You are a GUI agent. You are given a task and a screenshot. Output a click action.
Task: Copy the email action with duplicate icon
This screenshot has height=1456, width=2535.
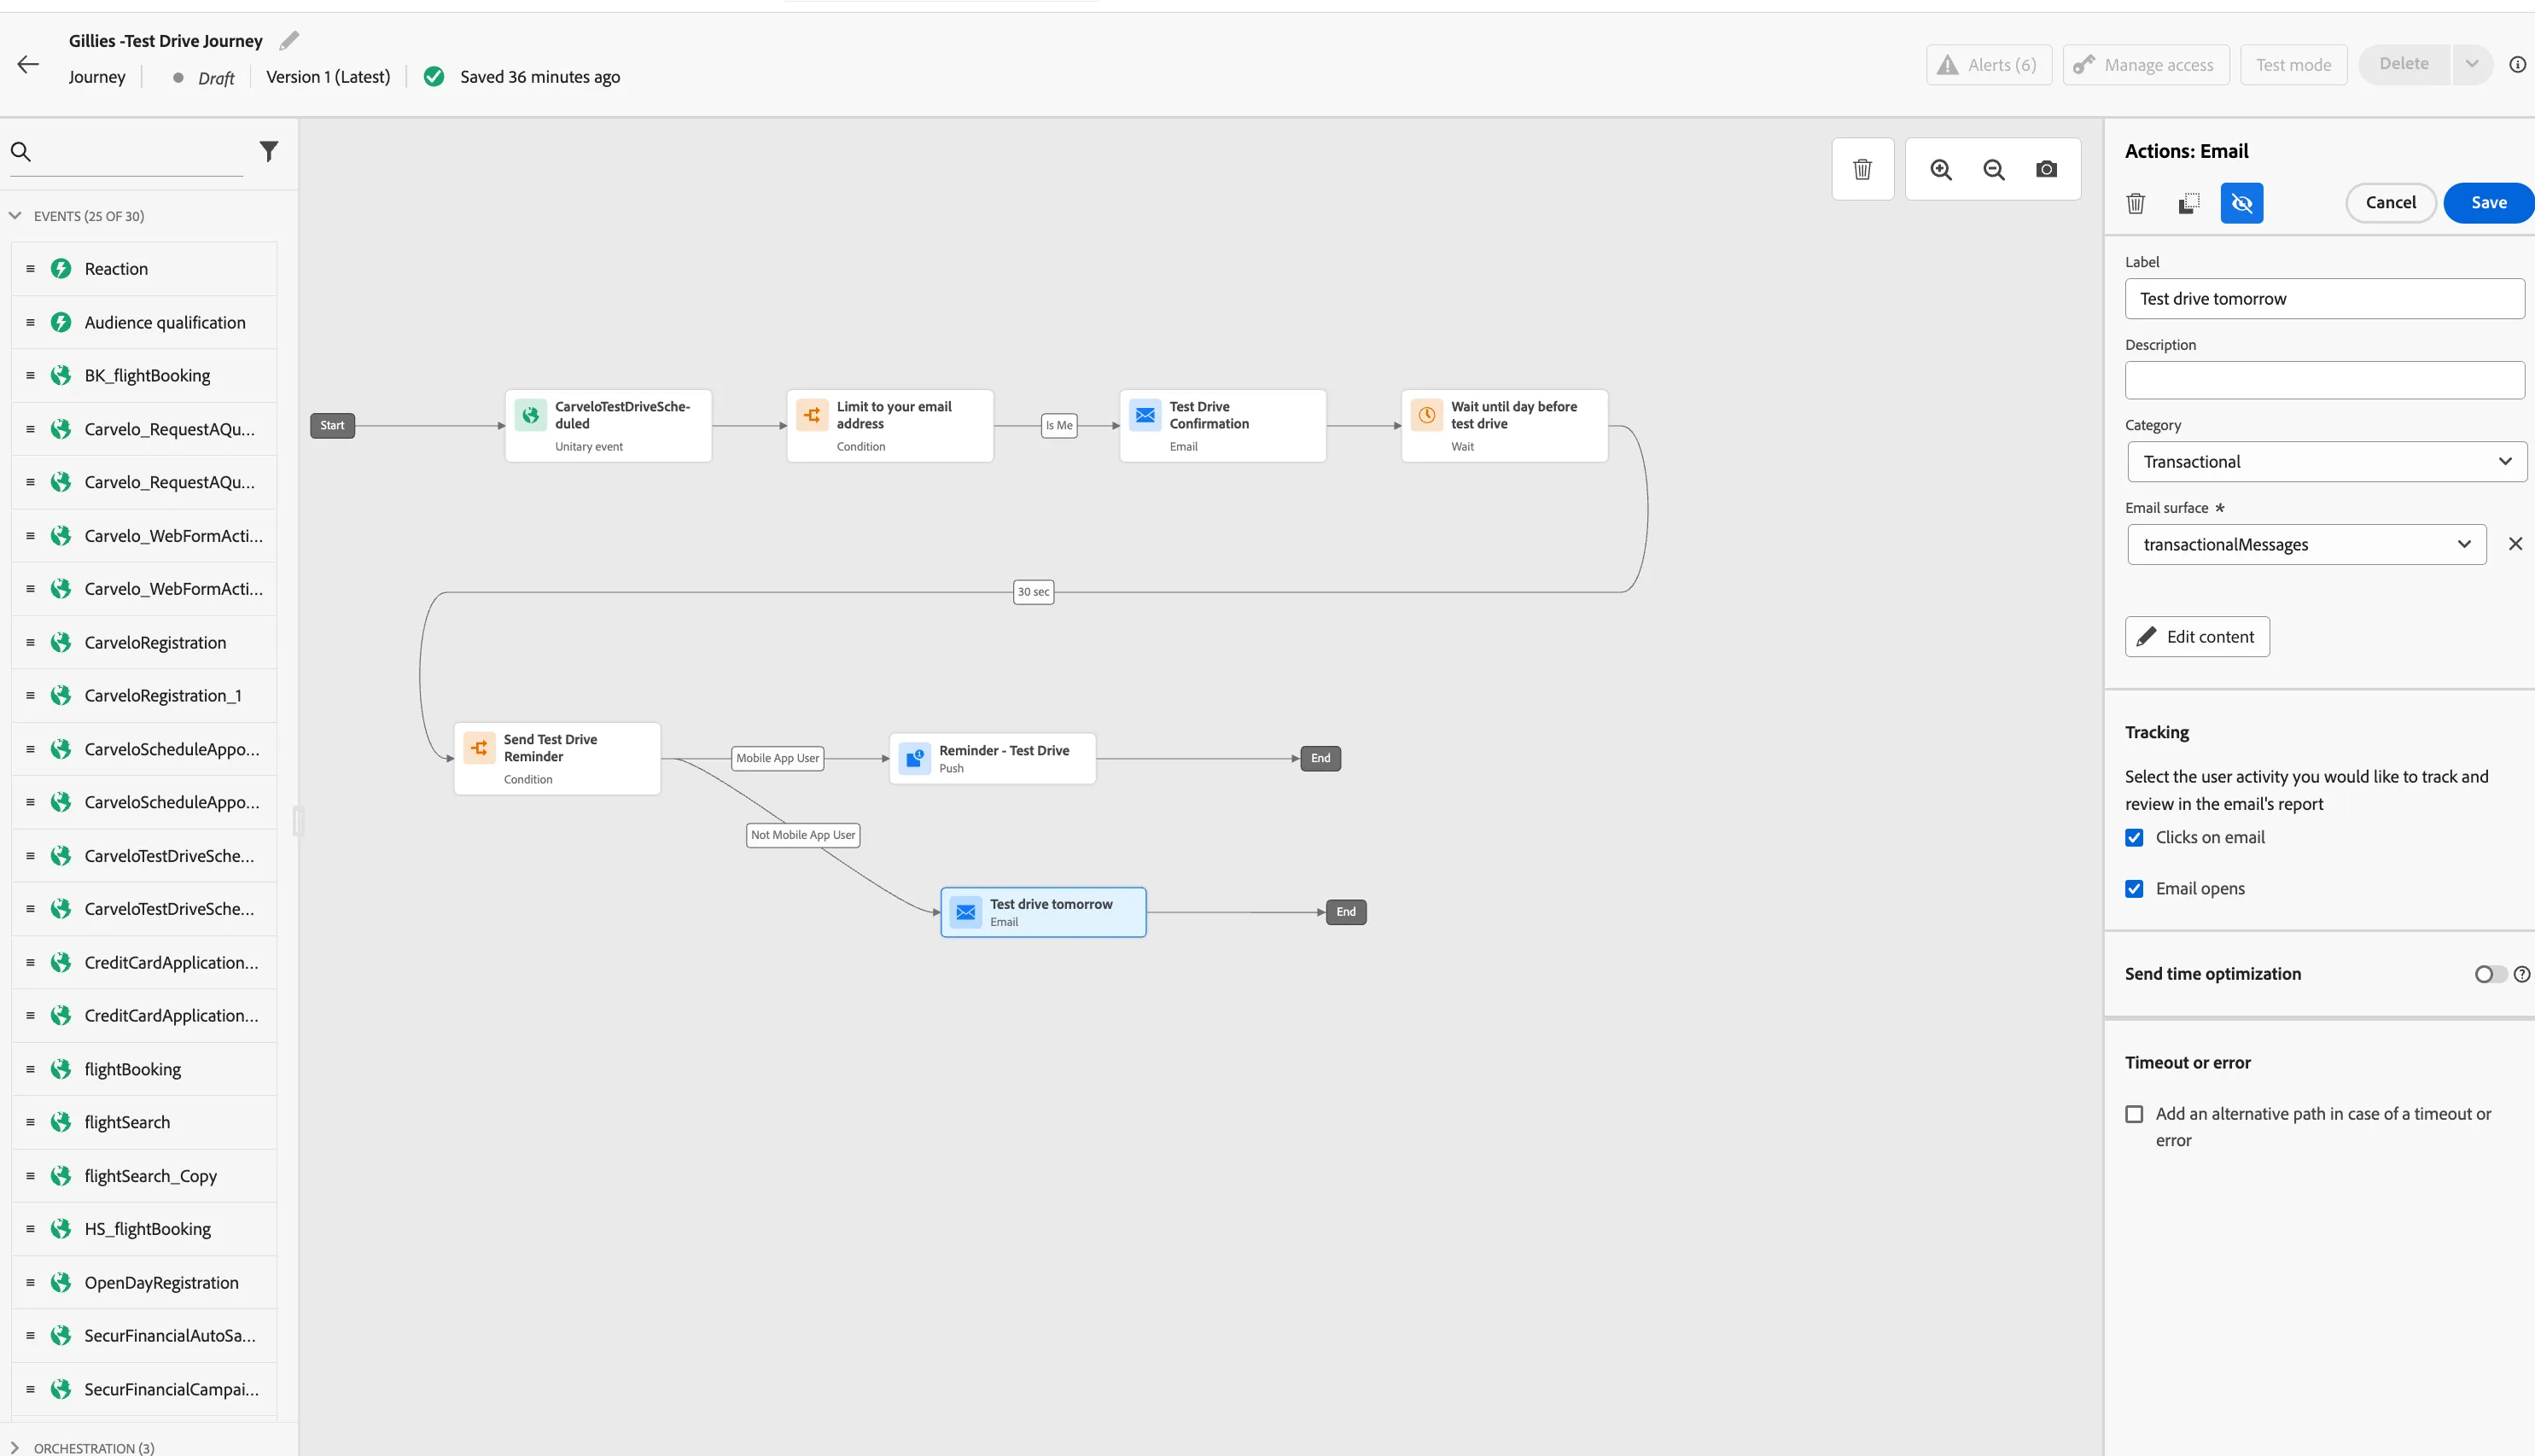[x=2189, y=203]
